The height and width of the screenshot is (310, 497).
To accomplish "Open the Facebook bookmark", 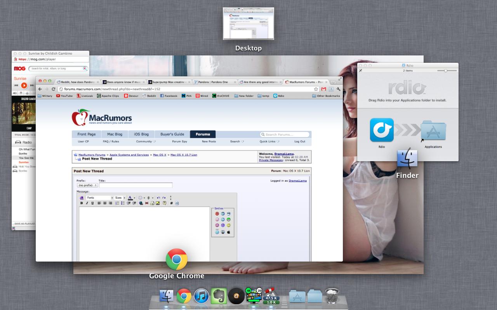I will 169,96.
